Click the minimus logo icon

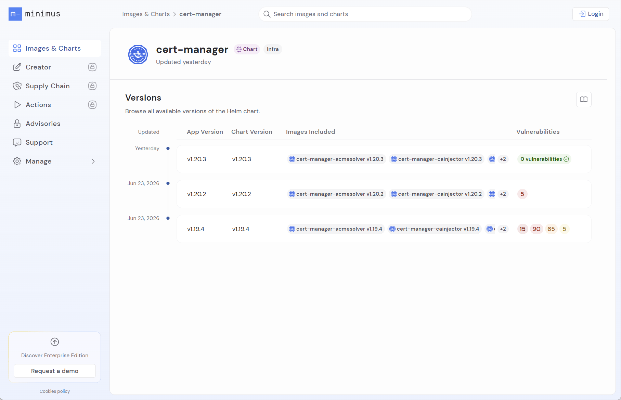coord(15,14)
